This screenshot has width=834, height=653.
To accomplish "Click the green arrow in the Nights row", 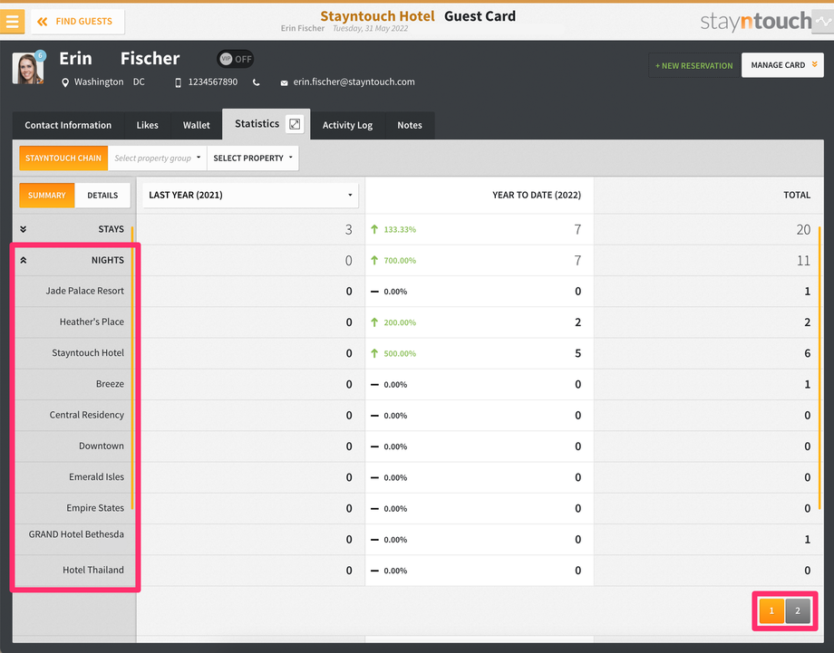I will (x=374, y=260).
